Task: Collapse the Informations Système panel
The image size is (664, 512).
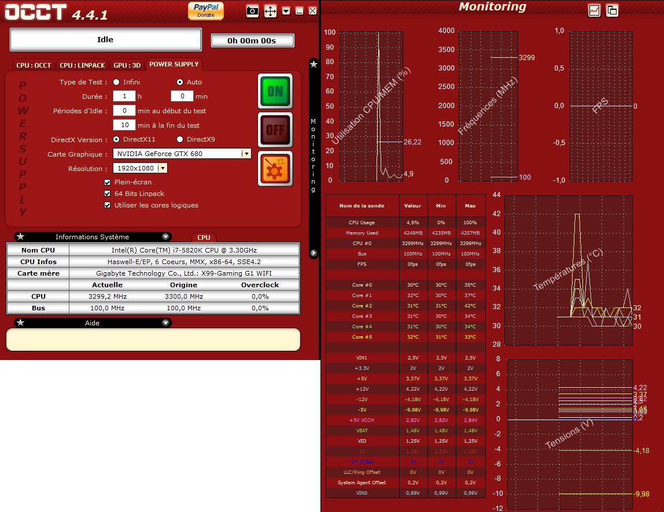Action: point(166,237)
